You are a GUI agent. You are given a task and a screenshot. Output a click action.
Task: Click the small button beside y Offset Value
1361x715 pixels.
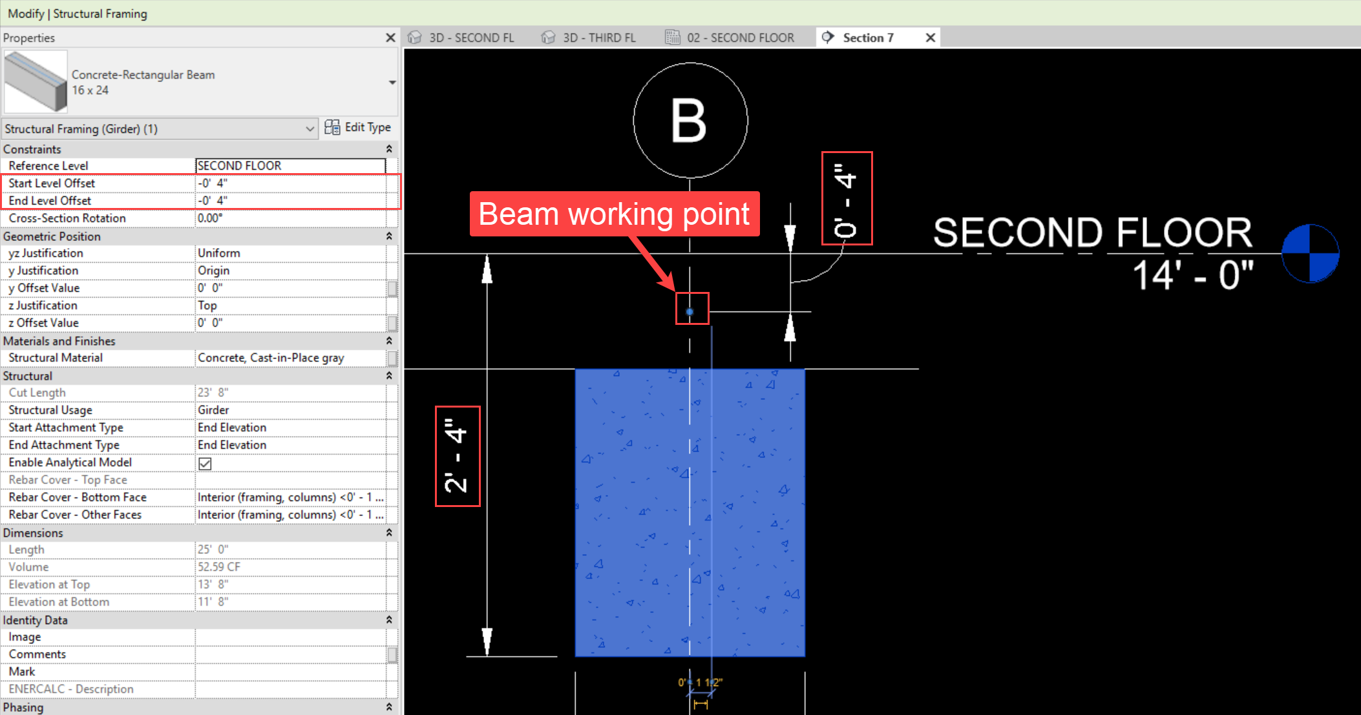pyautogui.click(x=392, y=288)
